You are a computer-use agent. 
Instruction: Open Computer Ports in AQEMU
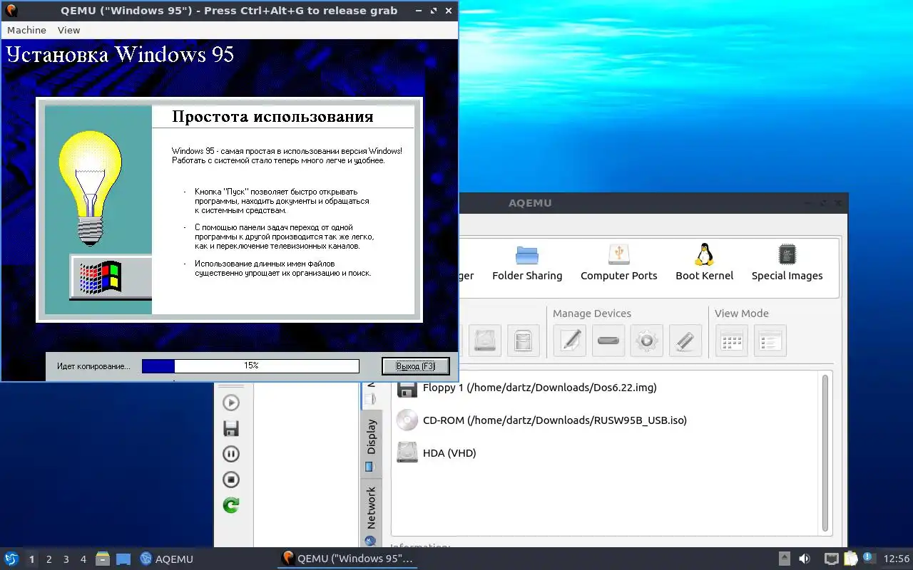618,263
